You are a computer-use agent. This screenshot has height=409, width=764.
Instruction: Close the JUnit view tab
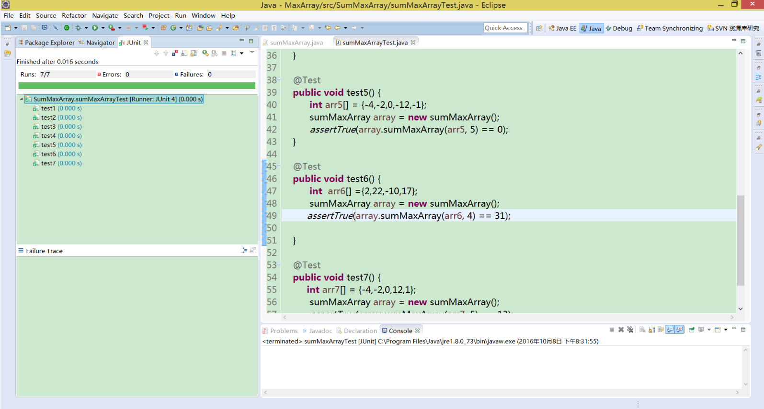(146, 43)
